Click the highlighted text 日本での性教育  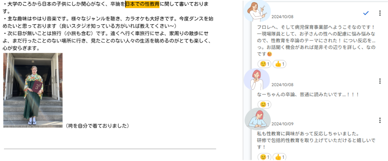142,4
